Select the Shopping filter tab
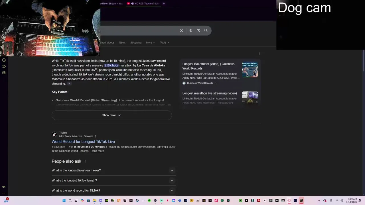The image size is (365, 205). coord(136,42)
